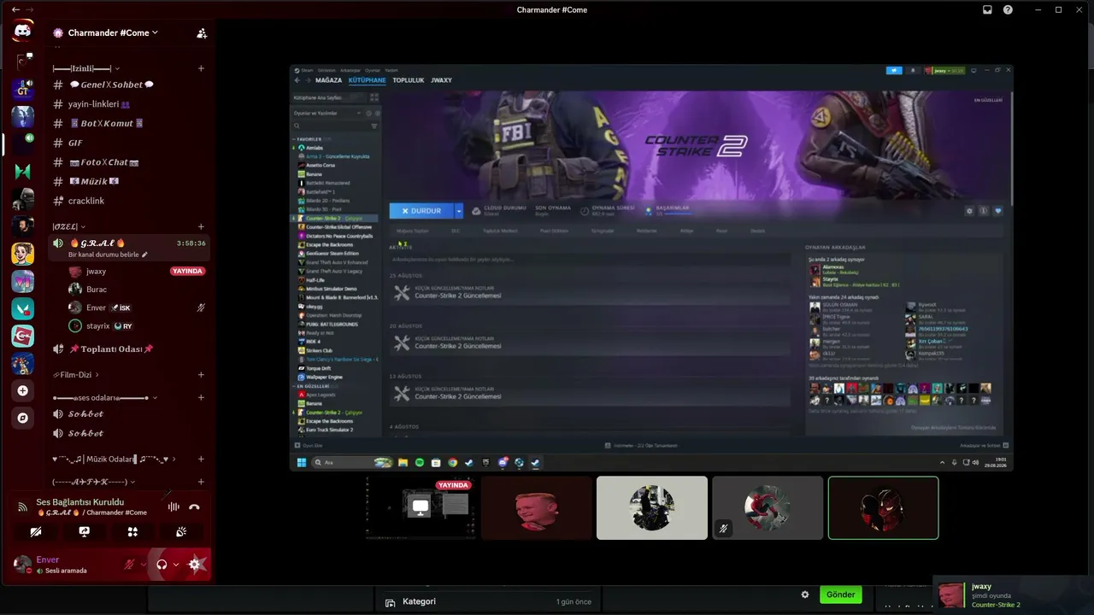Open voice noise suppression waveform icon
The height and width of the screenshot is (615, 1094).
174,507
